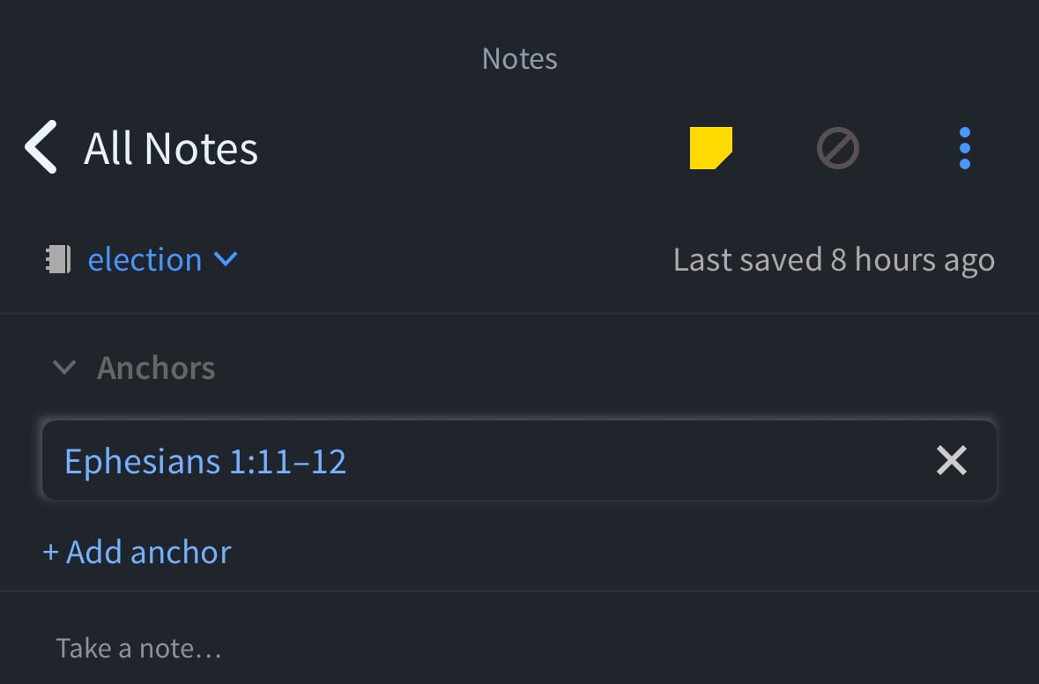
Task: Click the notebook icon beside election
Action: point(58,259)
